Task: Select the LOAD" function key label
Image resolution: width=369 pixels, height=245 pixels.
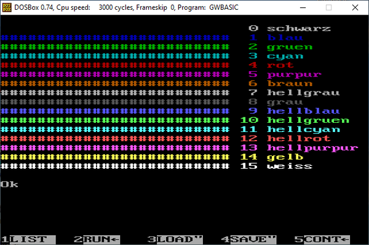Action: [x=180, y=239]
